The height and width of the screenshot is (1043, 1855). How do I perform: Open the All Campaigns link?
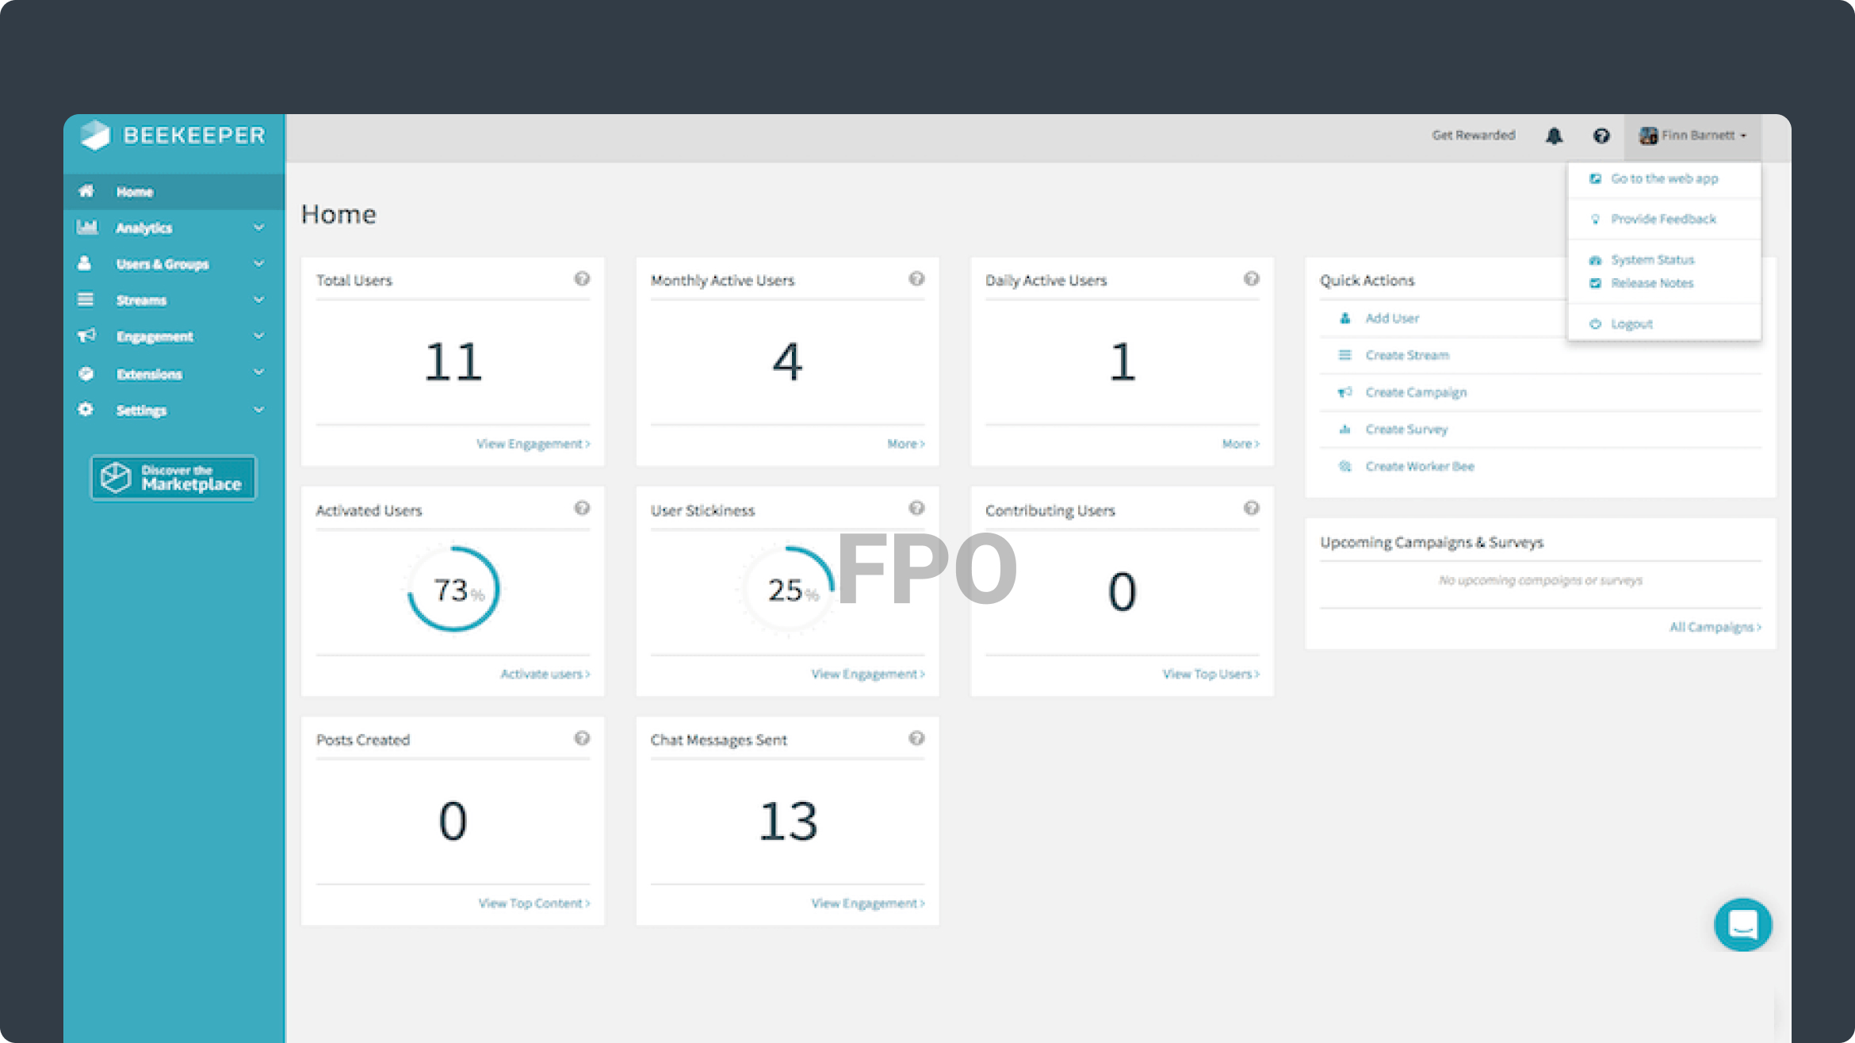pos(1715,628)
